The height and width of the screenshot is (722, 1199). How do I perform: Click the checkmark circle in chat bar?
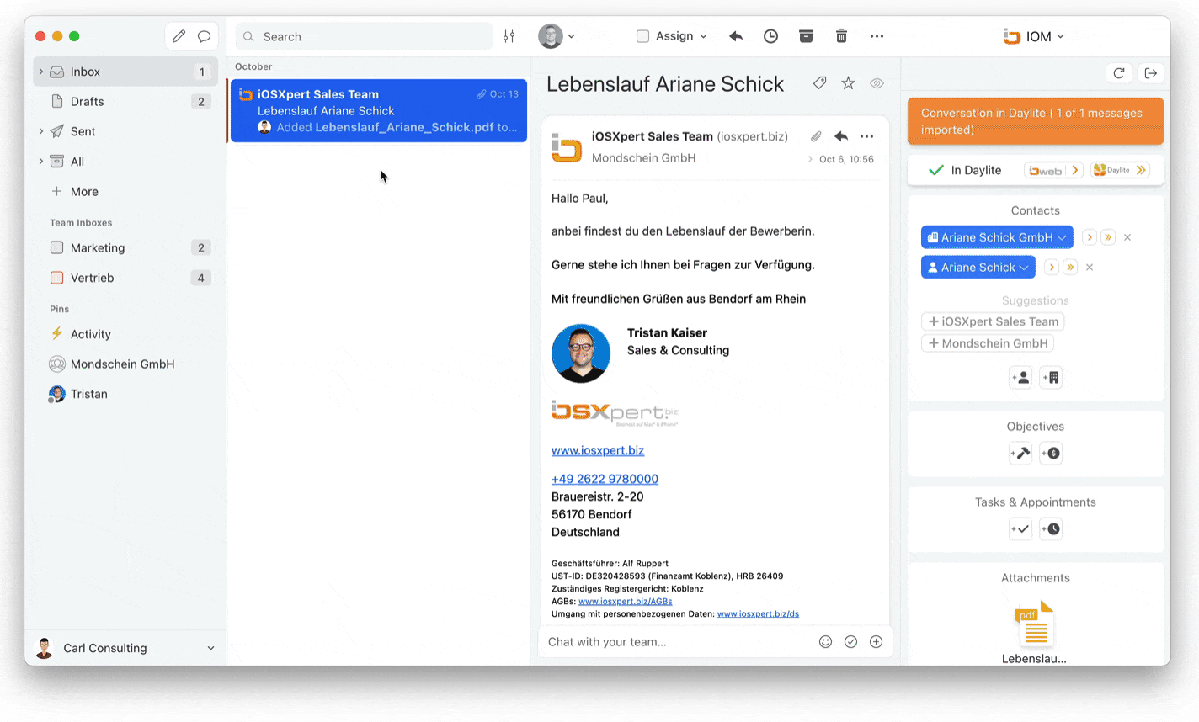(x=850, y=641)
